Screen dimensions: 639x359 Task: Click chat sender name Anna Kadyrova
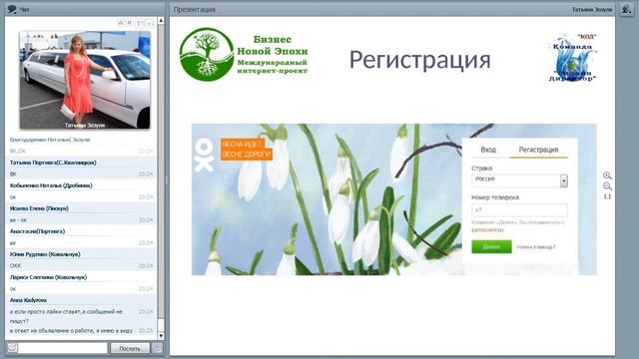pos(28,300)
